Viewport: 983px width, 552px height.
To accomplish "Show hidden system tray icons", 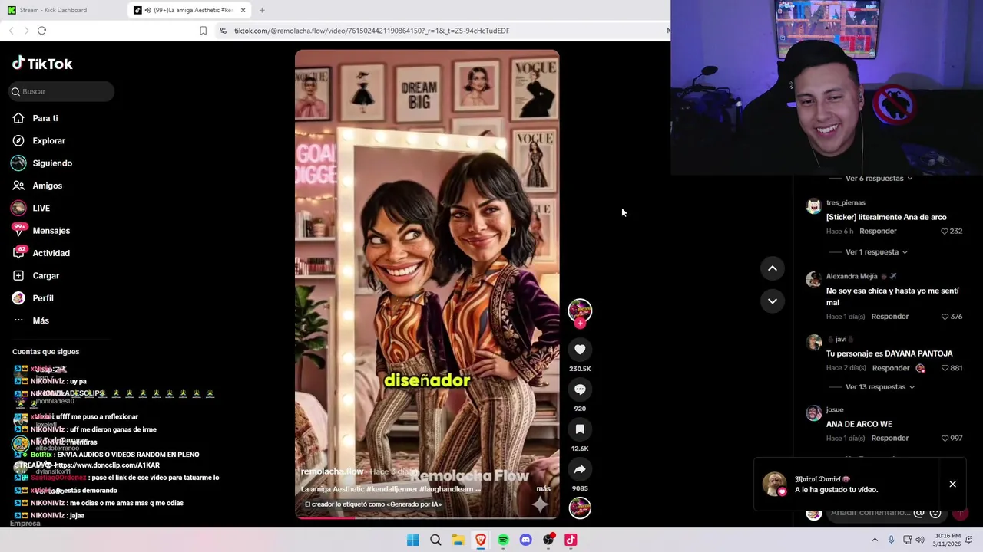I will (874, 540).
